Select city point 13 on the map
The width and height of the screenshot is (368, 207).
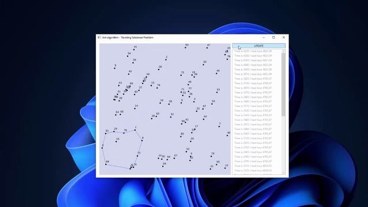(x=225, y=168)
